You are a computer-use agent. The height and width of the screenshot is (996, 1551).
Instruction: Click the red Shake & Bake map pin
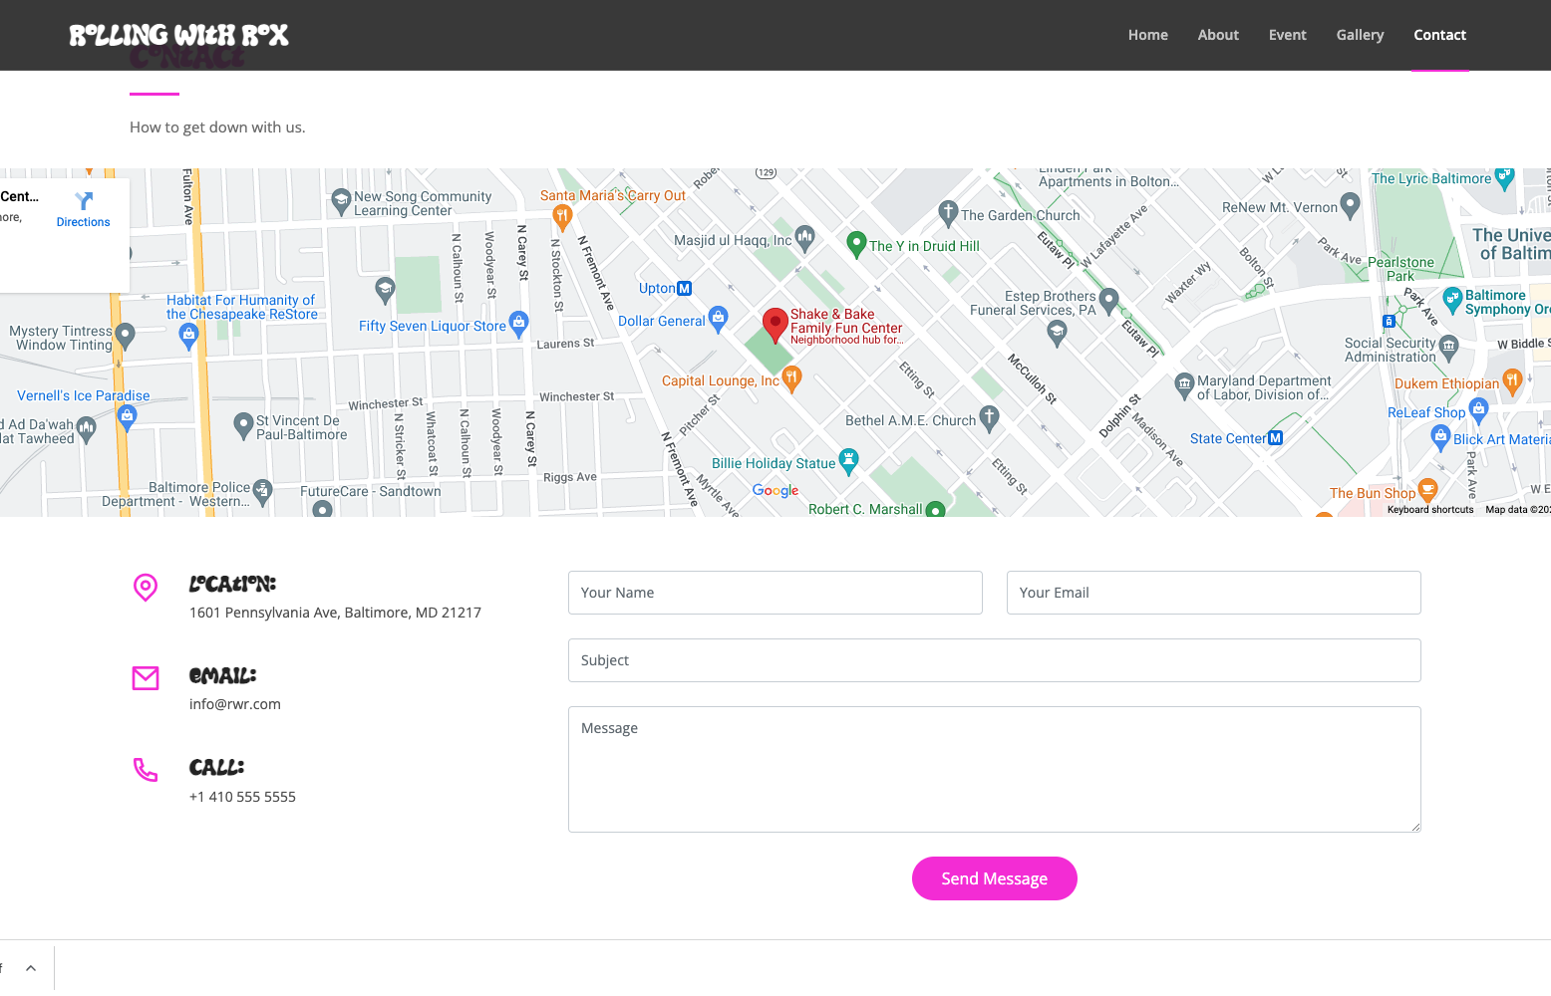(775, 324)
